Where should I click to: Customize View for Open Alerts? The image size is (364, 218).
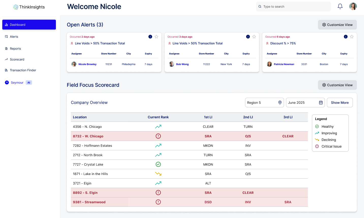click(x=337, y=25)
